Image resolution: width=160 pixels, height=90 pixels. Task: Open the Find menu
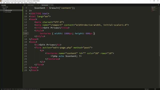point(12,3)
